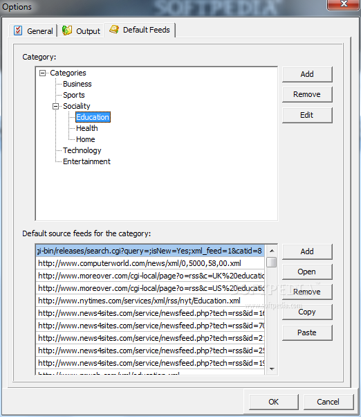Click the General tab checklist icon
Screen dimensions: 361x417
tap(18, 30)
